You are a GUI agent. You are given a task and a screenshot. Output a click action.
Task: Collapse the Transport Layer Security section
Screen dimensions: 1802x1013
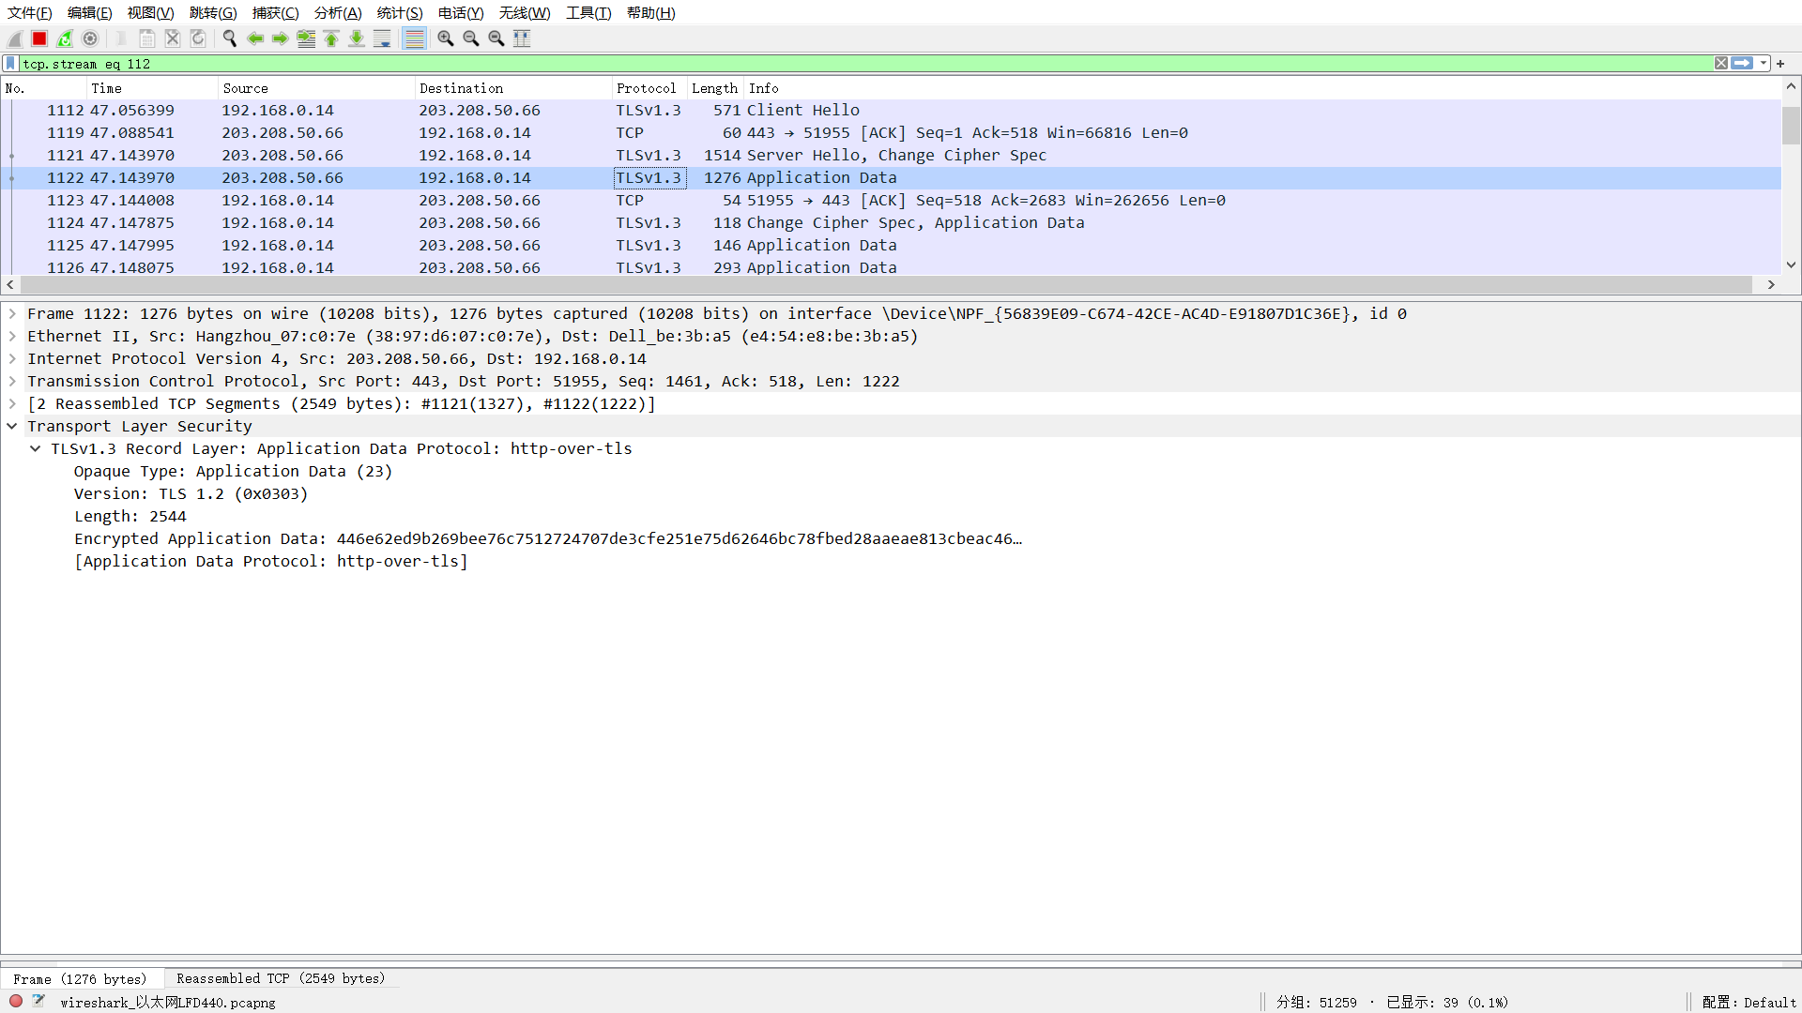pyautogui.click(x=12, y=427)
